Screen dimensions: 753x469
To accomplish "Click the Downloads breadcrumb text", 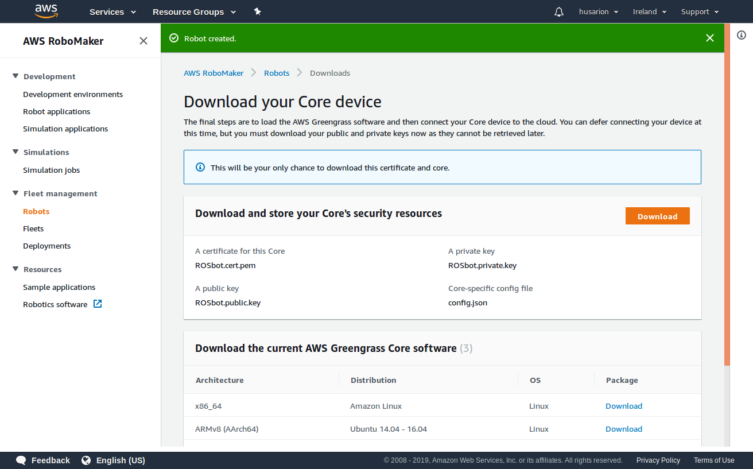I will coord(330,73).
